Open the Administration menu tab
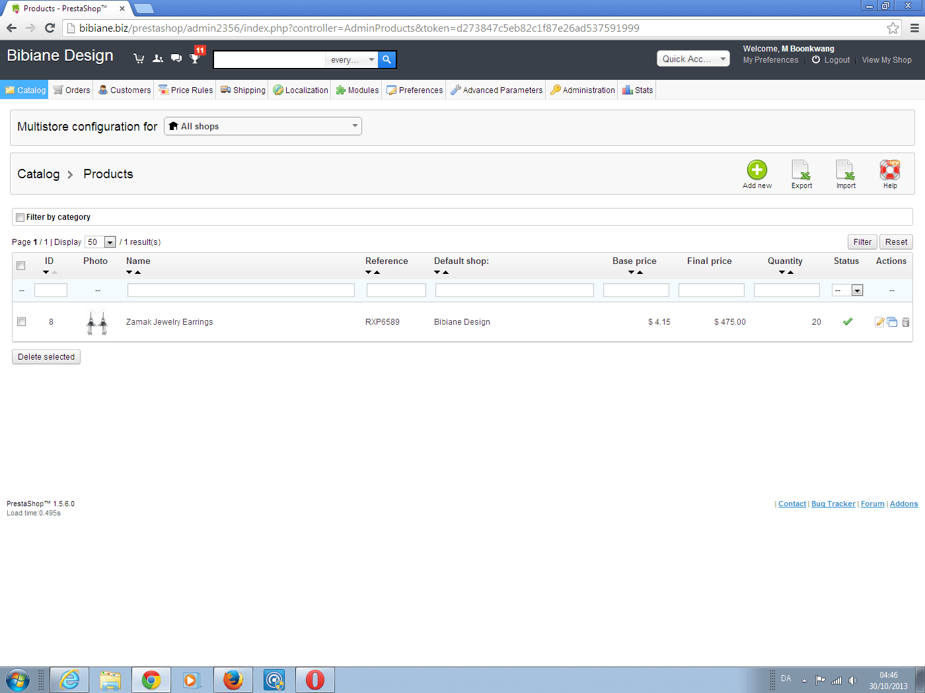 pyautogui.click(x=583, y=90)
